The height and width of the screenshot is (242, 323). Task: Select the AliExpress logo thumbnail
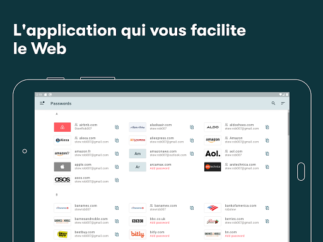(138, 141)
